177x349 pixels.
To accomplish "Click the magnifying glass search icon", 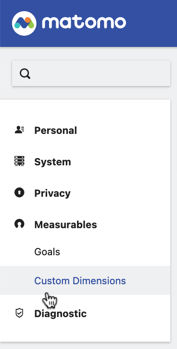I will pyautogui.click(x=25, y=73).
